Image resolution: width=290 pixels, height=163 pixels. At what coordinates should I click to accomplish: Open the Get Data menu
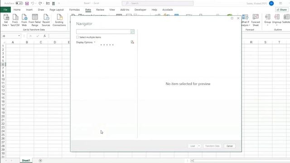(6, 20)
